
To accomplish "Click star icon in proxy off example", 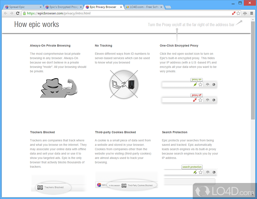I will pyautogui.click(x=200, y=100).
